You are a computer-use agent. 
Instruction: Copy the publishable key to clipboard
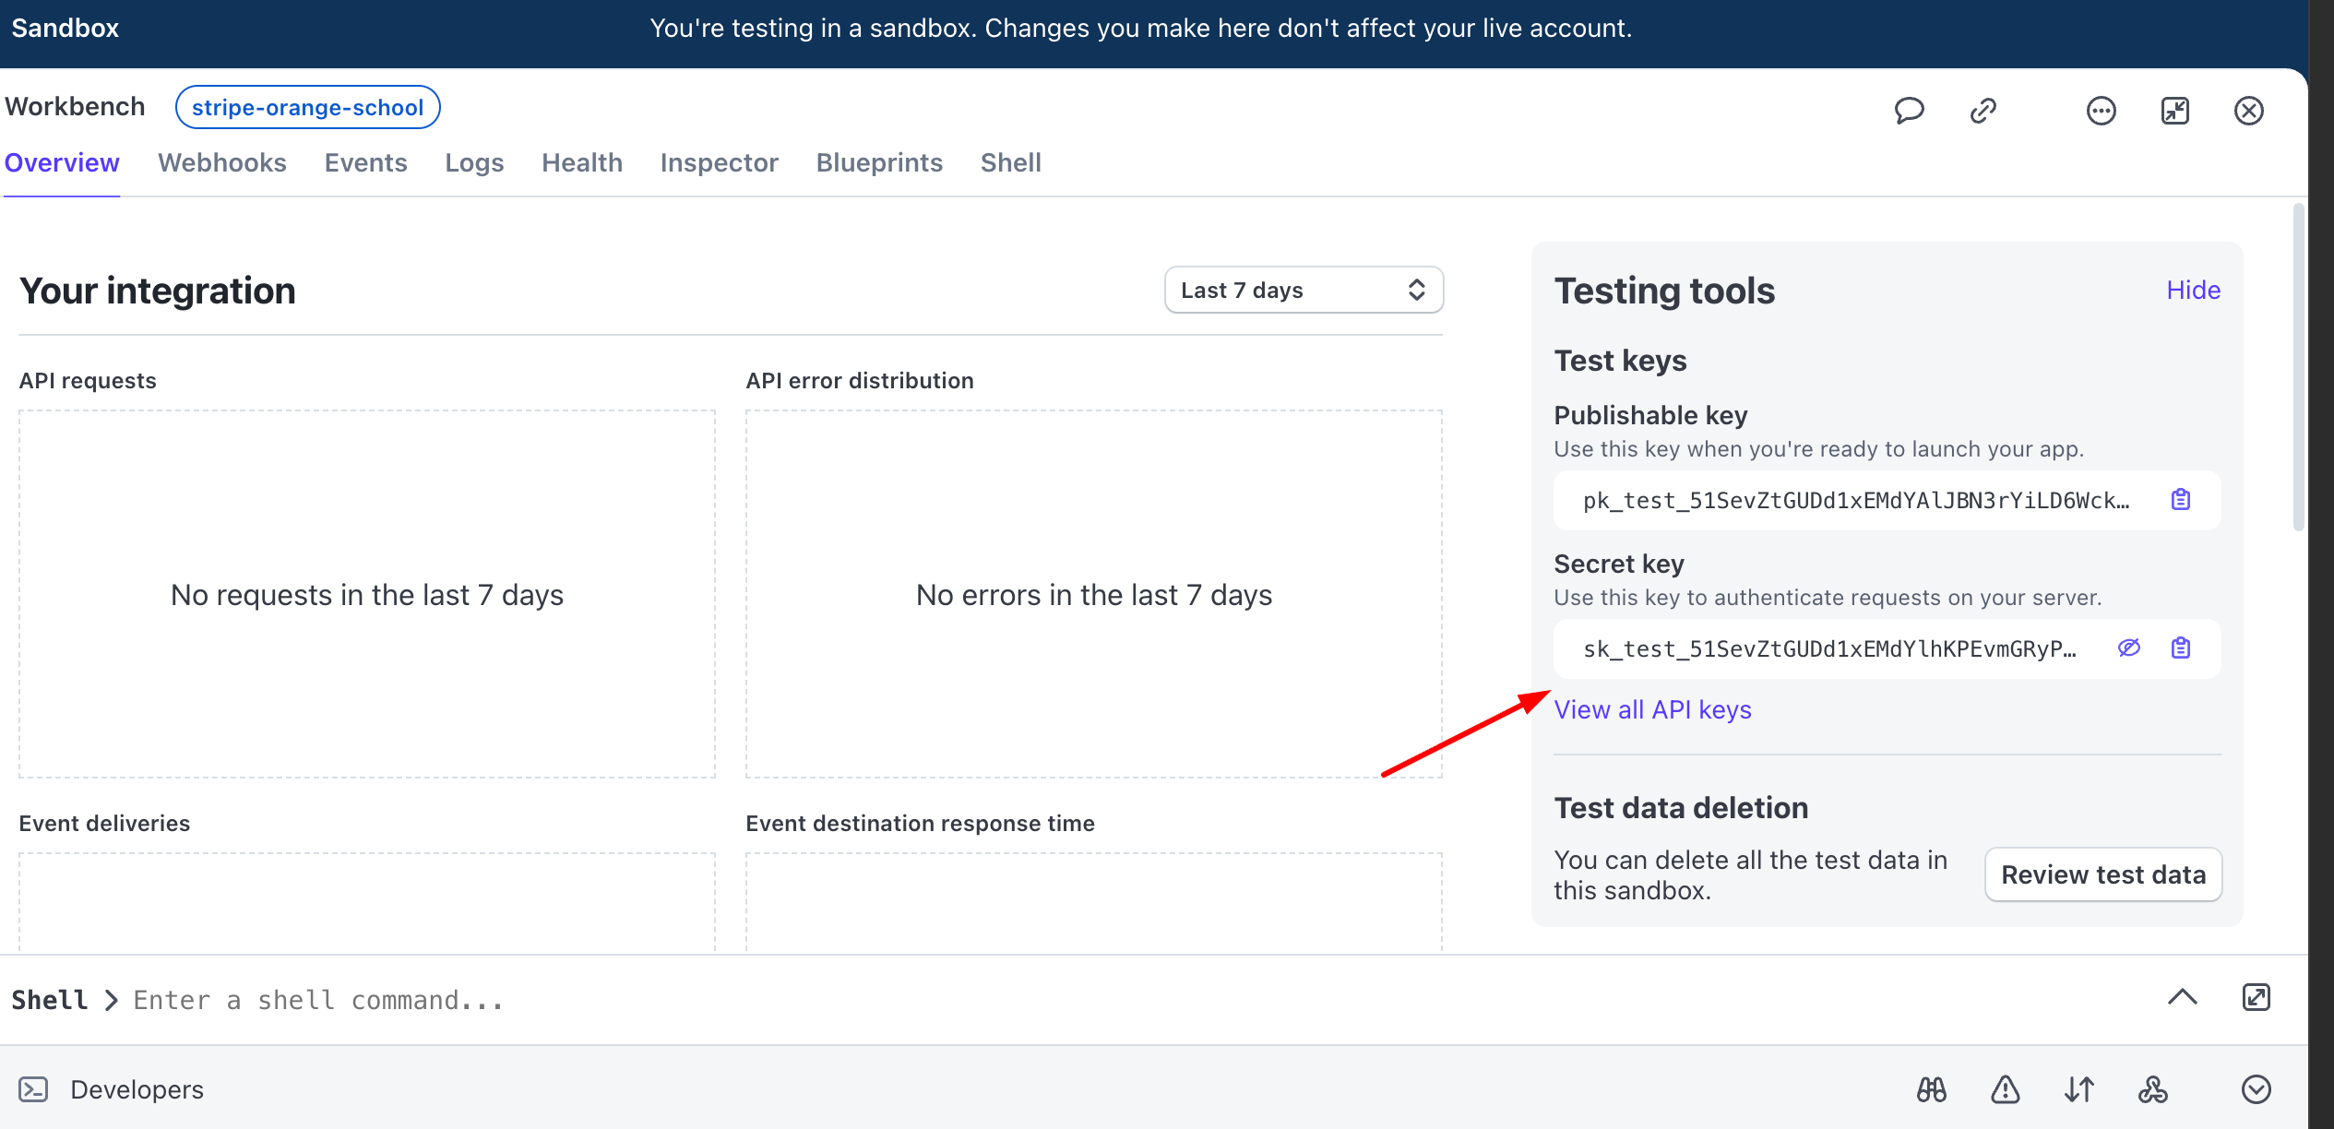(2180, 500)
